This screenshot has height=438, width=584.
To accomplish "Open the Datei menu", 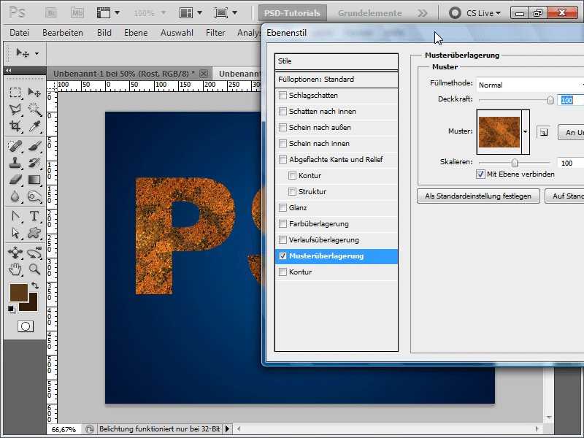I will (x=20, y=33).
